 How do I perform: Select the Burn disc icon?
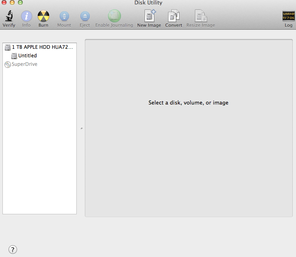[43, 16]
